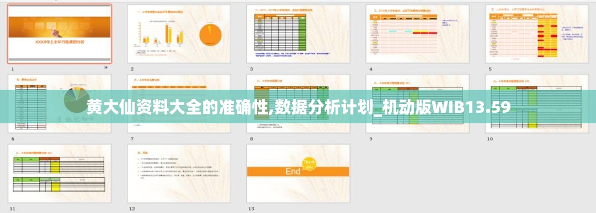Click the yellow Thank you circle on slide 13

pyautogui.click(x=310, y=164)
